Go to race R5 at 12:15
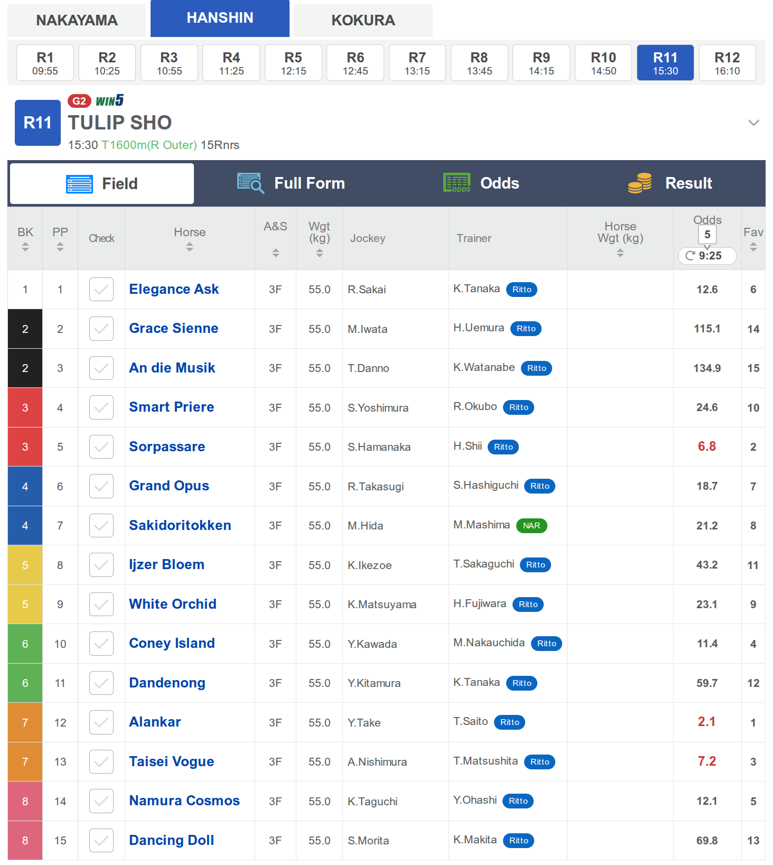773x865 pixels. (x=293, y=63)
